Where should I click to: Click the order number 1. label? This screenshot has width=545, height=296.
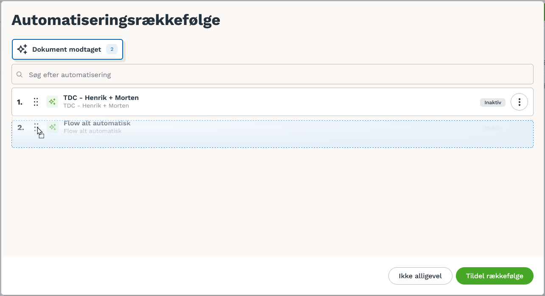click(x=20, y=102)
